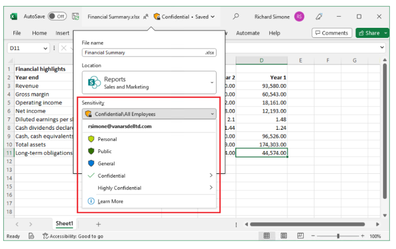Click the Learn More info icon
The image size is (396, 249).
(91, 201)
